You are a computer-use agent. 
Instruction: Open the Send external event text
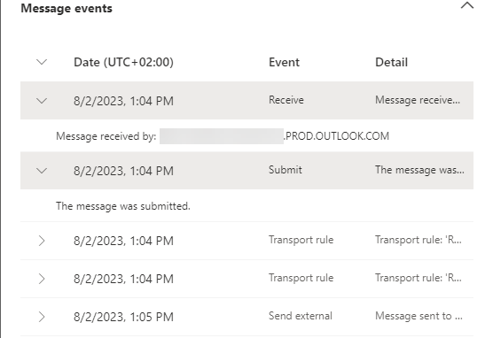click(301, 316)
